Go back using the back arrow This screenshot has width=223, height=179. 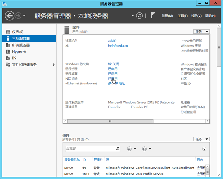coord(9,16)
